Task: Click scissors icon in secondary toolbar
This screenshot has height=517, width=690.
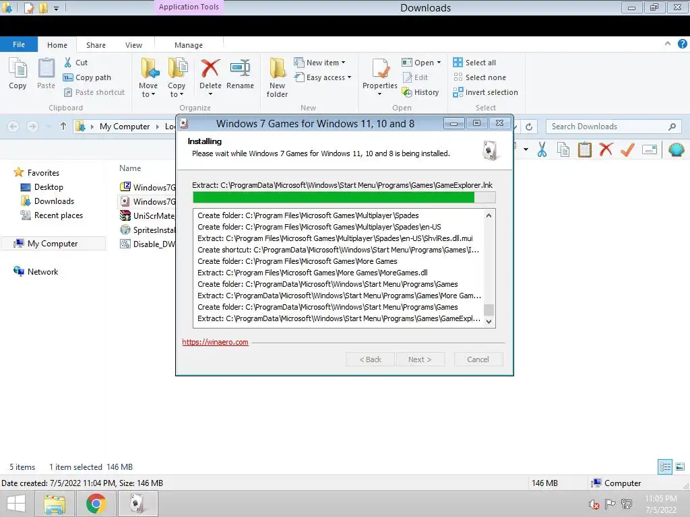Action: [x=542, y=149]
